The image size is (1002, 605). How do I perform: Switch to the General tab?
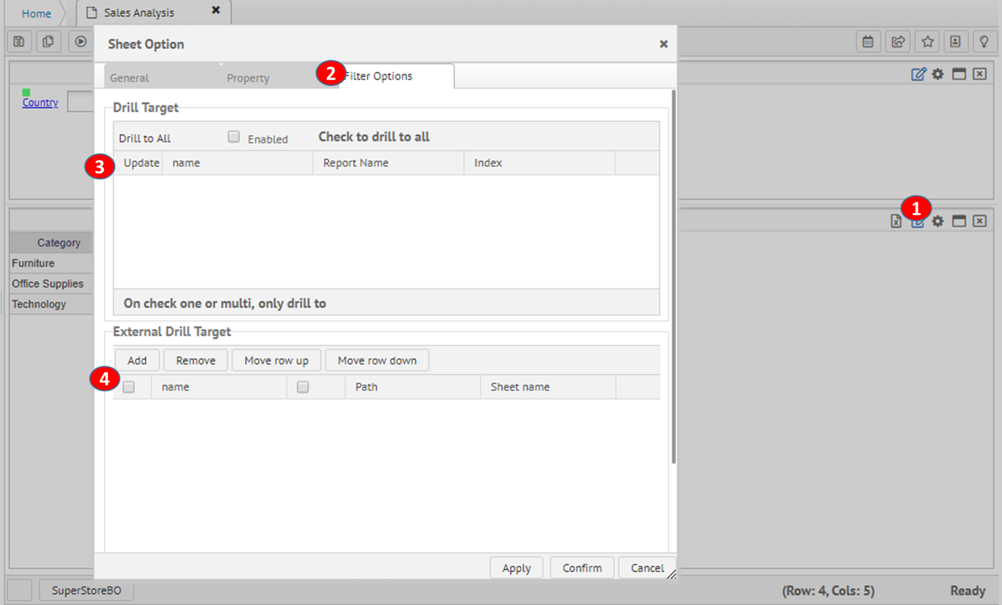point(130,78)
